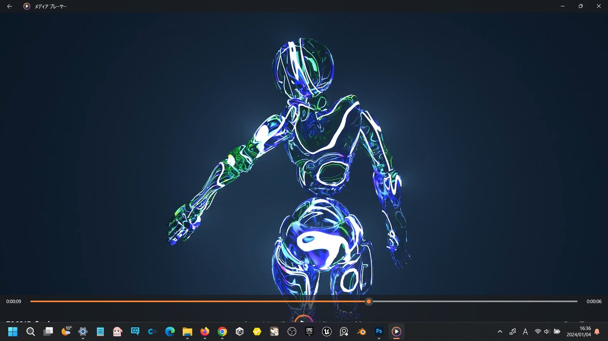Jump back on the orange played part of the seek bar
The height and width of the screenshot is (341, 608).
pos(198,301)
